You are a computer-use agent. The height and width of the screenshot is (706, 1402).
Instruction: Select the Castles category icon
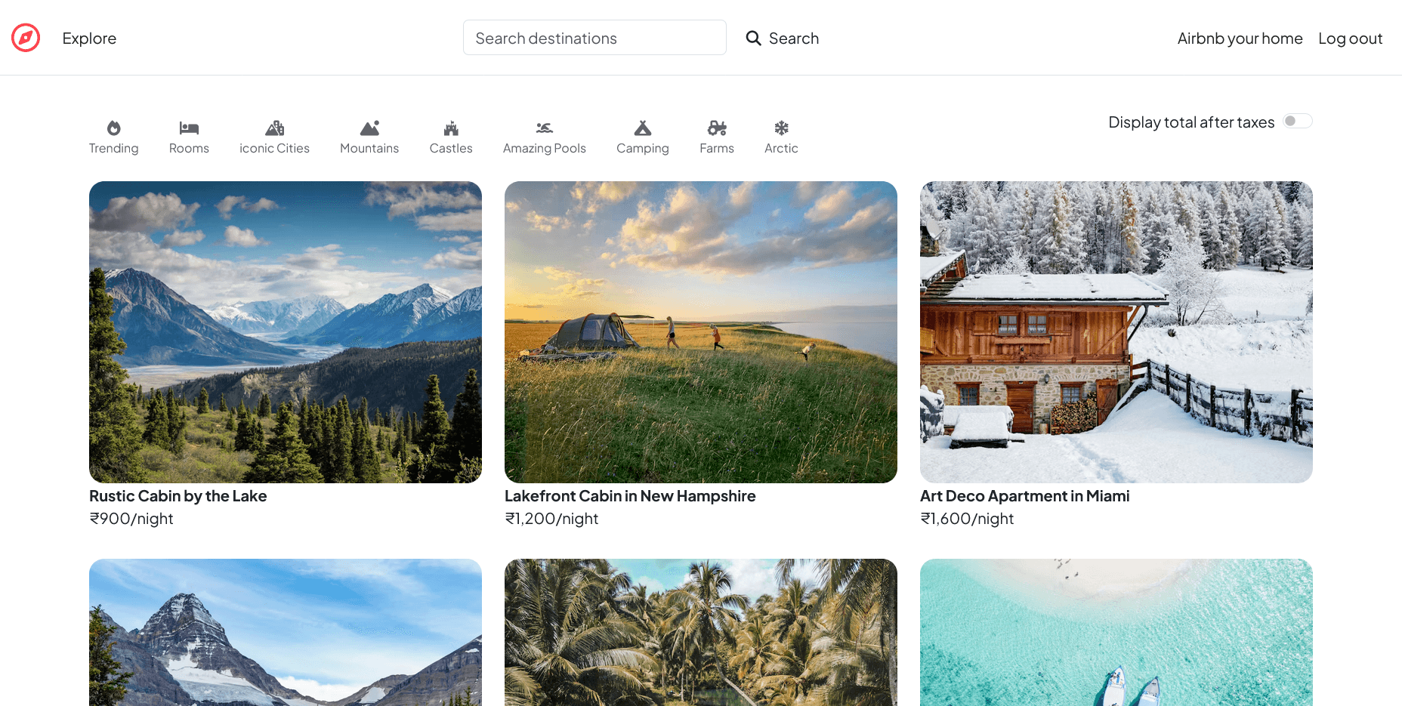coord(451,128)
